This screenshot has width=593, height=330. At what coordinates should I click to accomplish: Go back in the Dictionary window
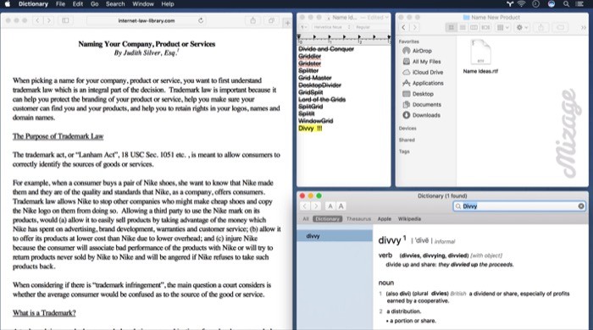click(x=305, y=206)
